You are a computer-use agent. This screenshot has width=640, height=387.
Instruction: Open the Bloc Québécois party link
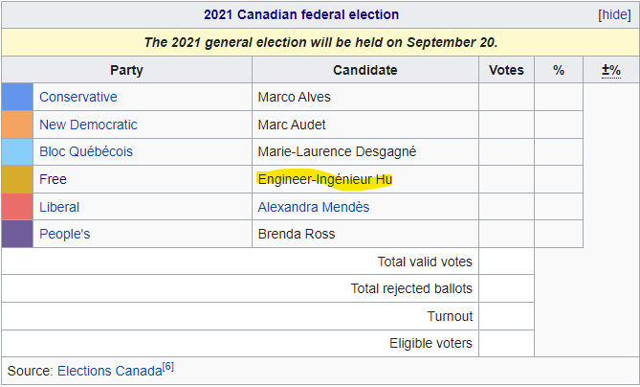click(x=86, y=151)
